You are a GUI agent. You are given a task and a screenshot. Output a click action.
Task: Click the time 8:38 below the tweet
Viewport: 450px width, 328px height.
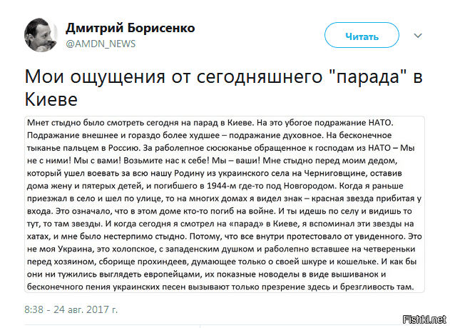pos(34,309)
